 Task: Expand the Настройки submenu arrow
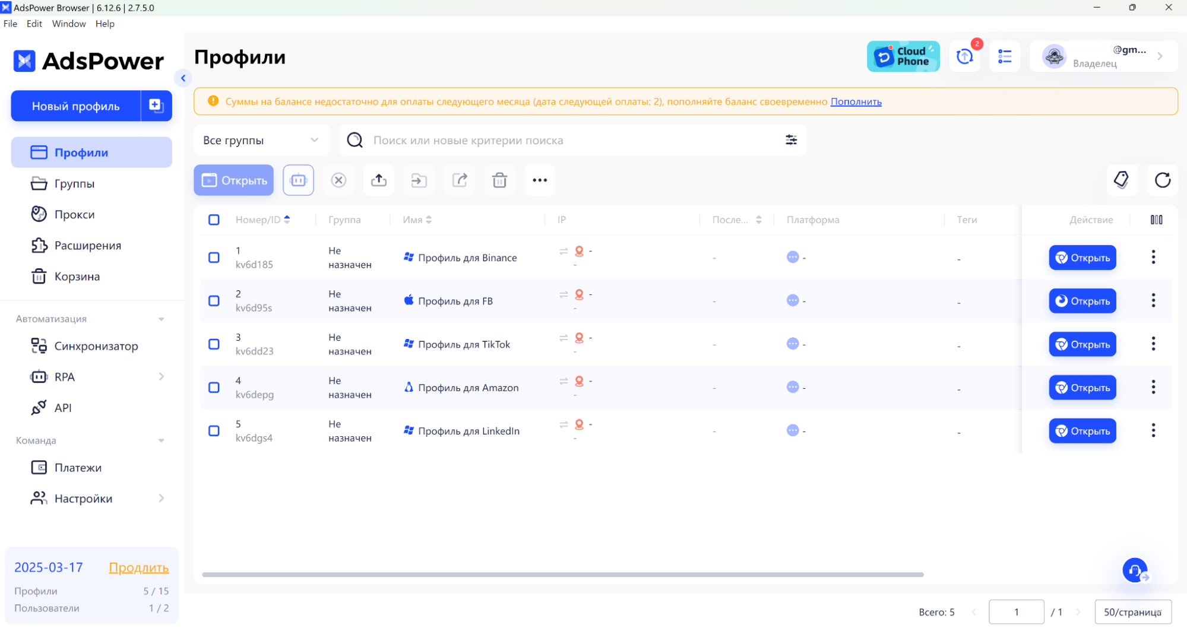point(162,498)
